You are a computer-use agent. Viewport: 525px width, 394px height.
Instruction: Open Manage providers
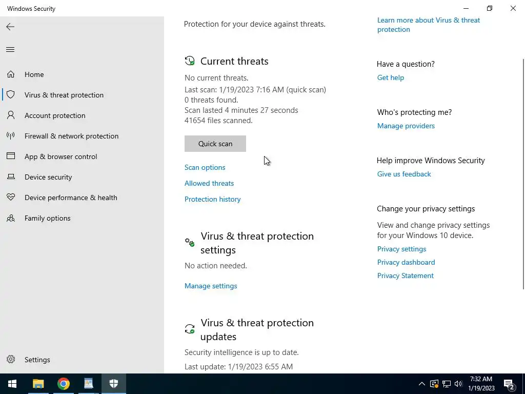406,126
